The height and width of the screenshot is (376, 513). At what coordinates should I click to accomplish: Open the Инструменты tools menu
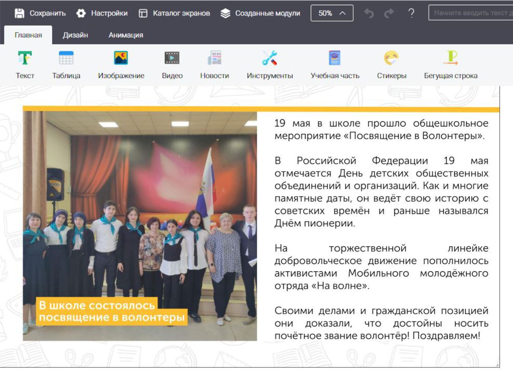pyautogui.click(x=270, y=65)
